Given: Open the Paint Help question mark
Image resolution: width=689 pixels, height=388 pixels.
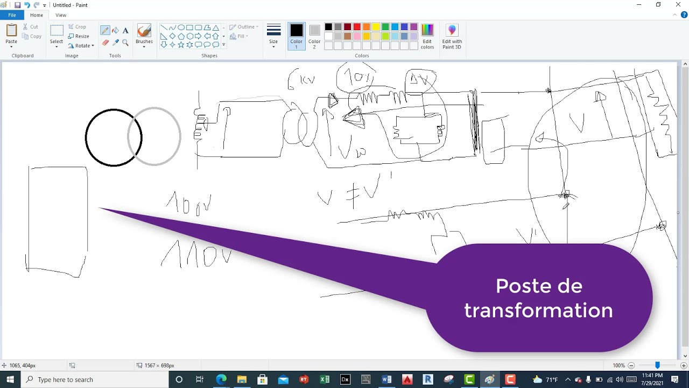Looking at the screenshot, I should point(684,15).
